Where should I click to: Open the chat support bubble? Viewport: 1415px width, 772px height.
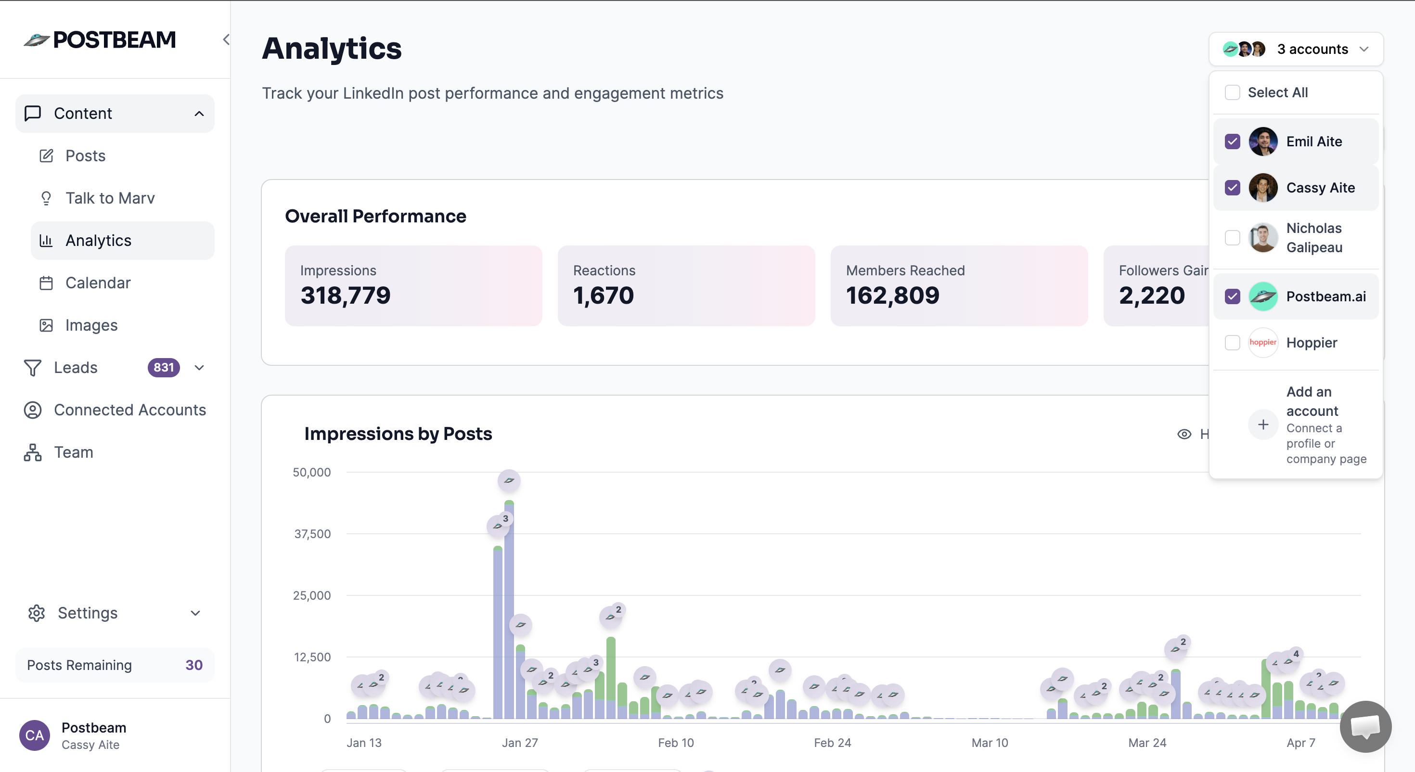point(1365,726)
